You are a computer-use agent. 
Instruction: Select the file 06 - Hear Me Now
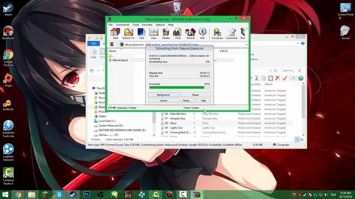point(175,114)
